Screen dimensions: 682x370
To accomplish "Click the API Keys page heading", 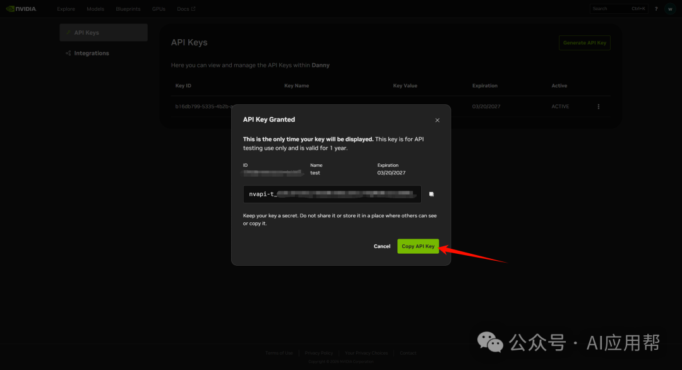I will click(189, 42).
